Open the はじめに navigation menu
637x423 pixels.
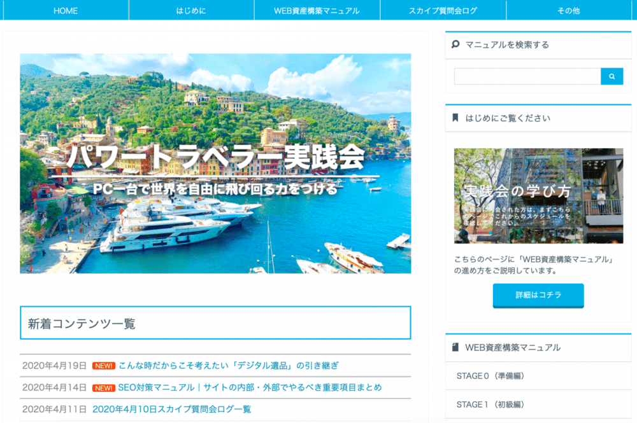(191, 10)
